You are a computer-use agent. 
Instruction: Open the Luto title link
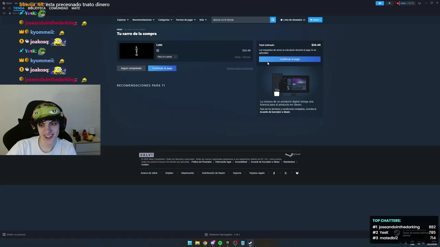(x=159, y=45)
